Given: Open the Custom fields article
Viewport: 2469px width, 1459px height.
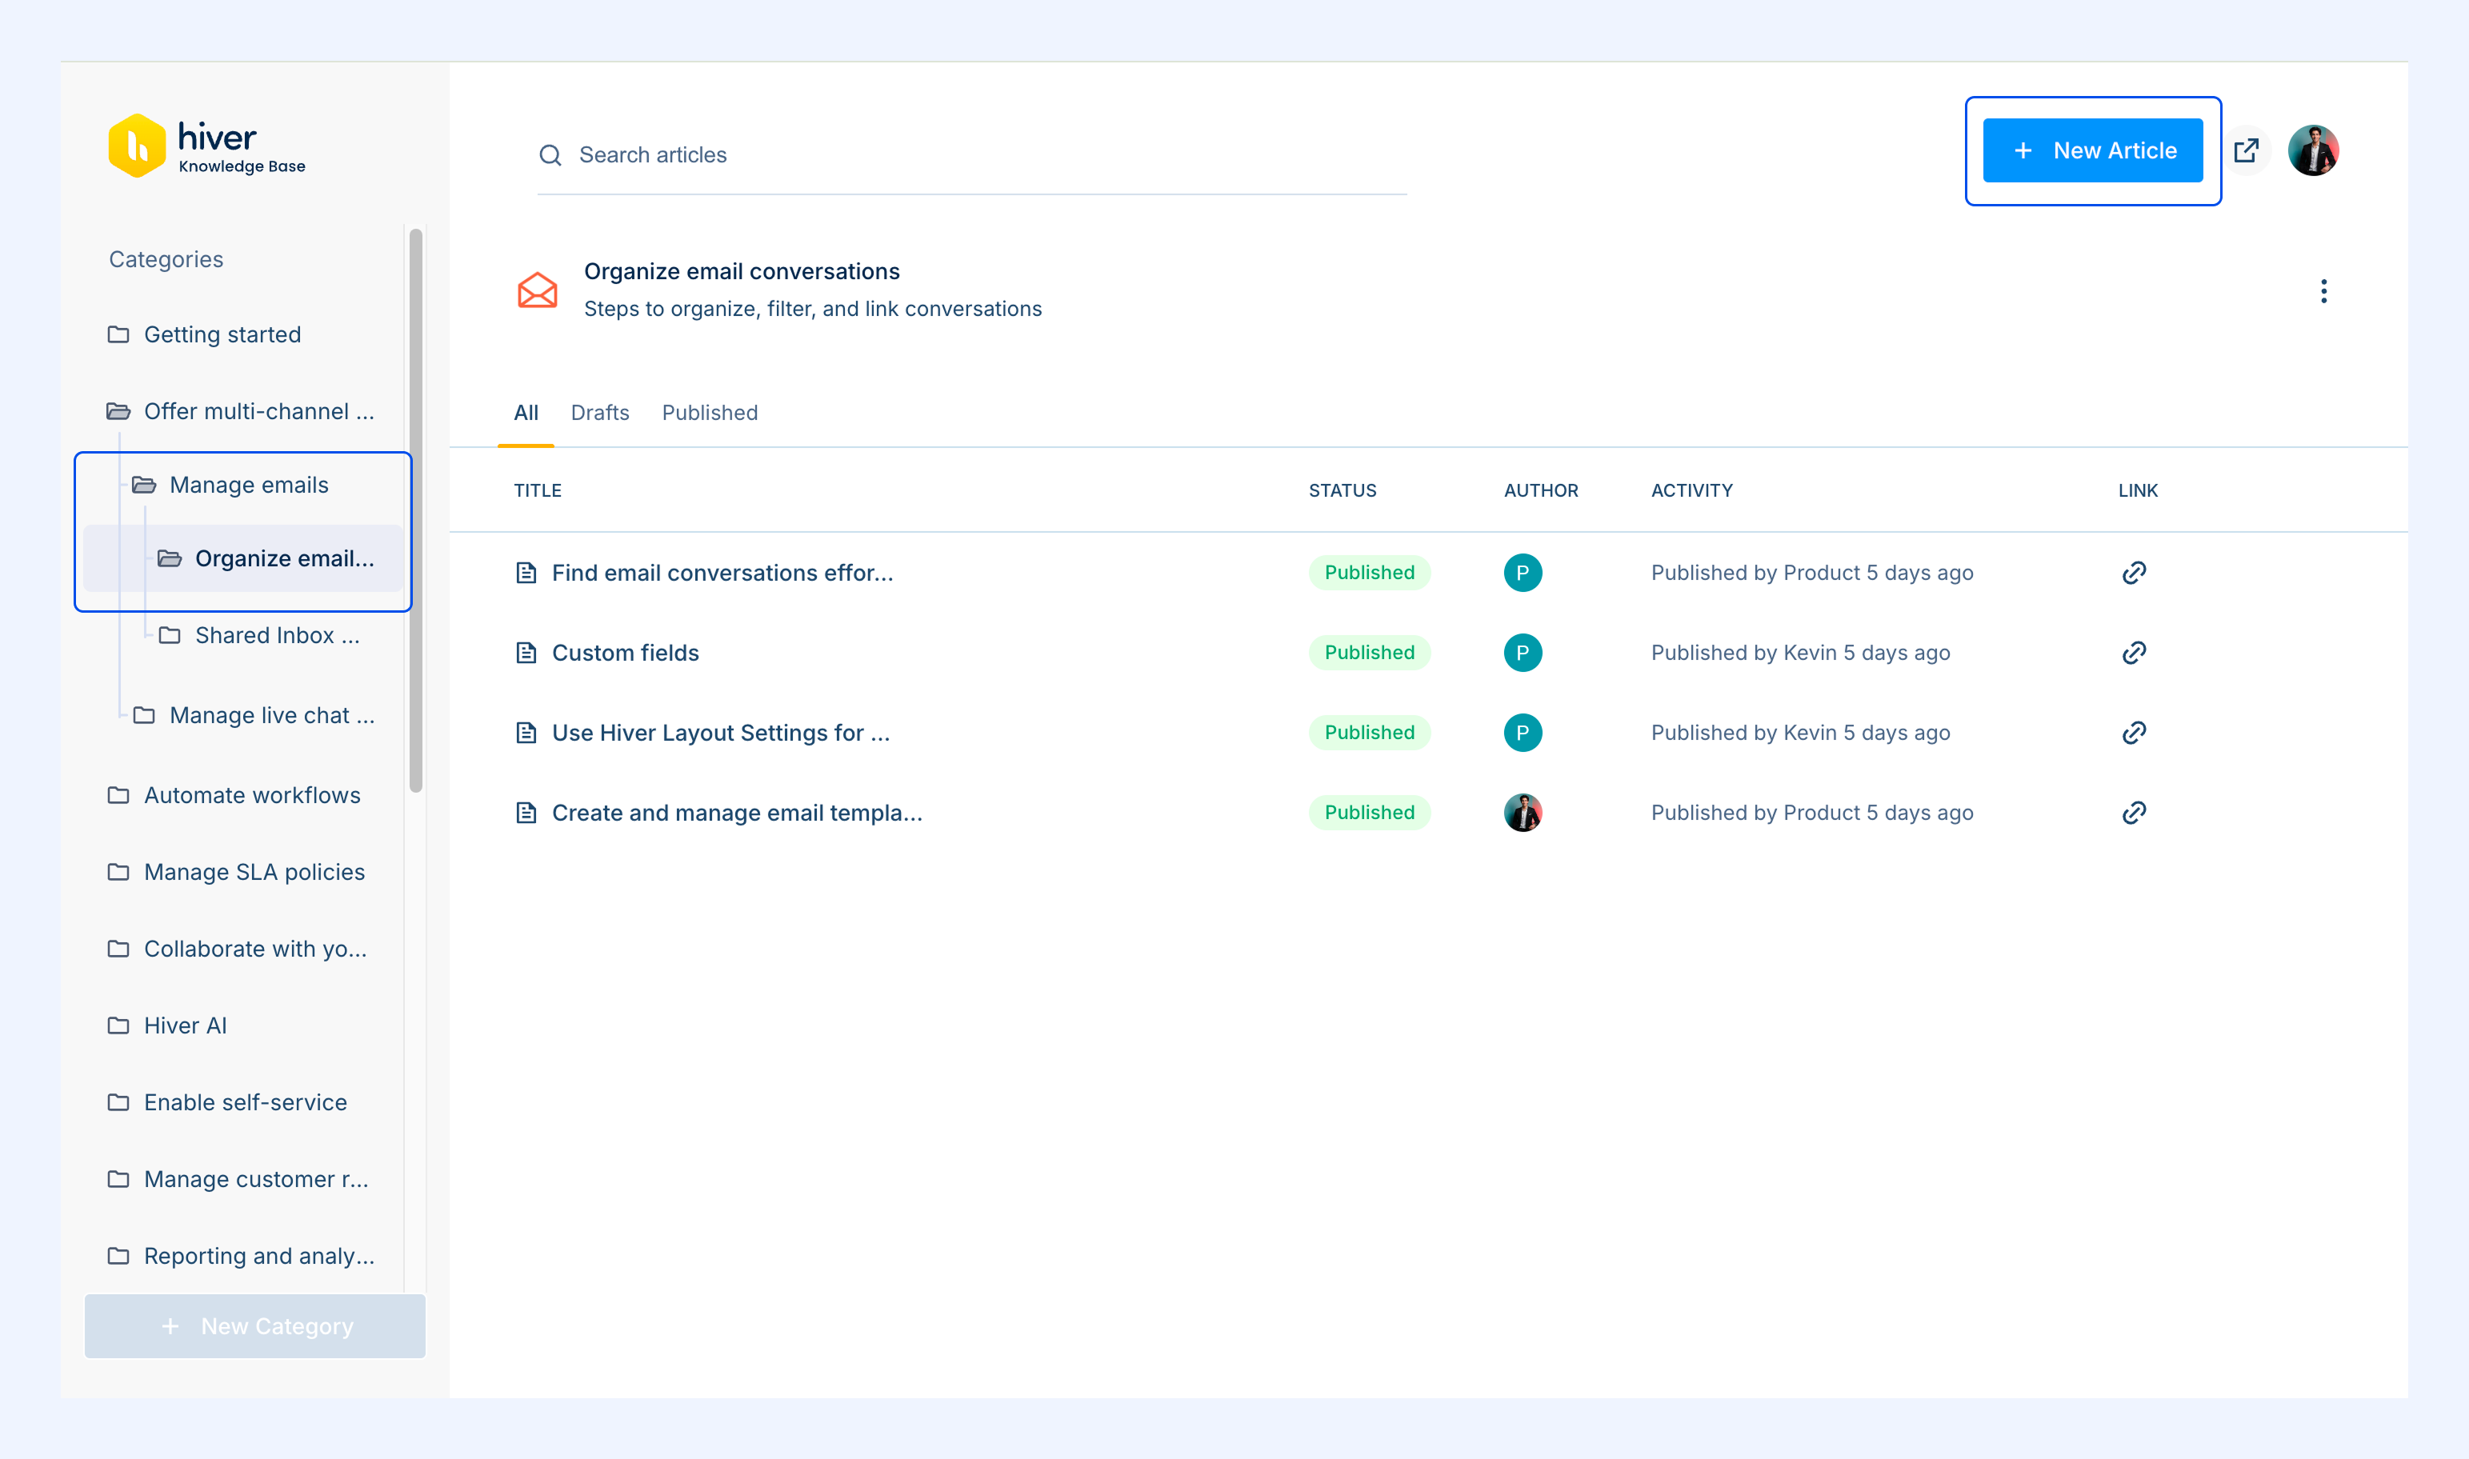Looking at the screenshot, I should point(626,653).
